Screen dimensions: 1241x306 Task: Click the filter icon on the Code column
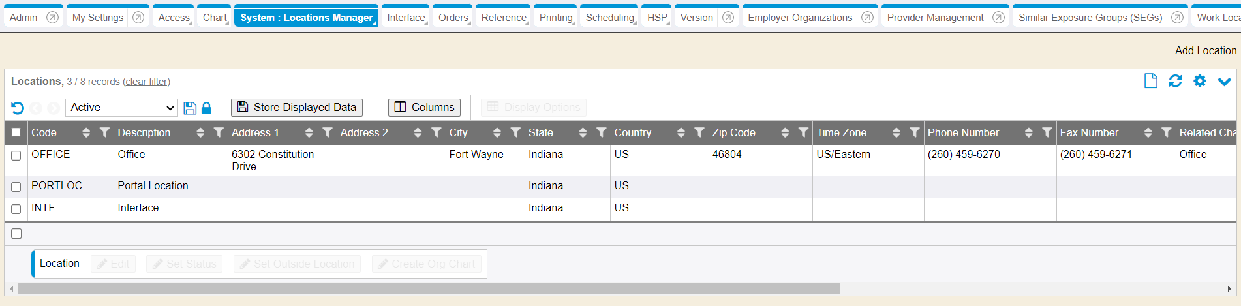104,132
